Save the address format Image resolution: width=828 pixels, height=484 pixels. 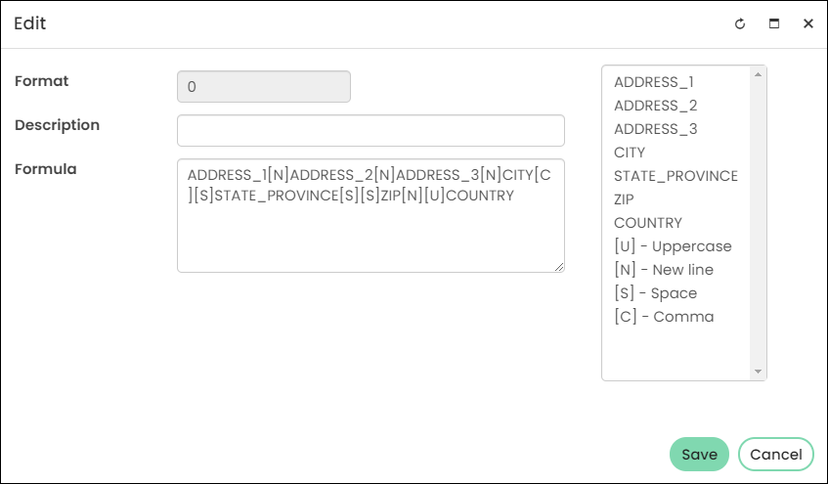click(699, 454)
